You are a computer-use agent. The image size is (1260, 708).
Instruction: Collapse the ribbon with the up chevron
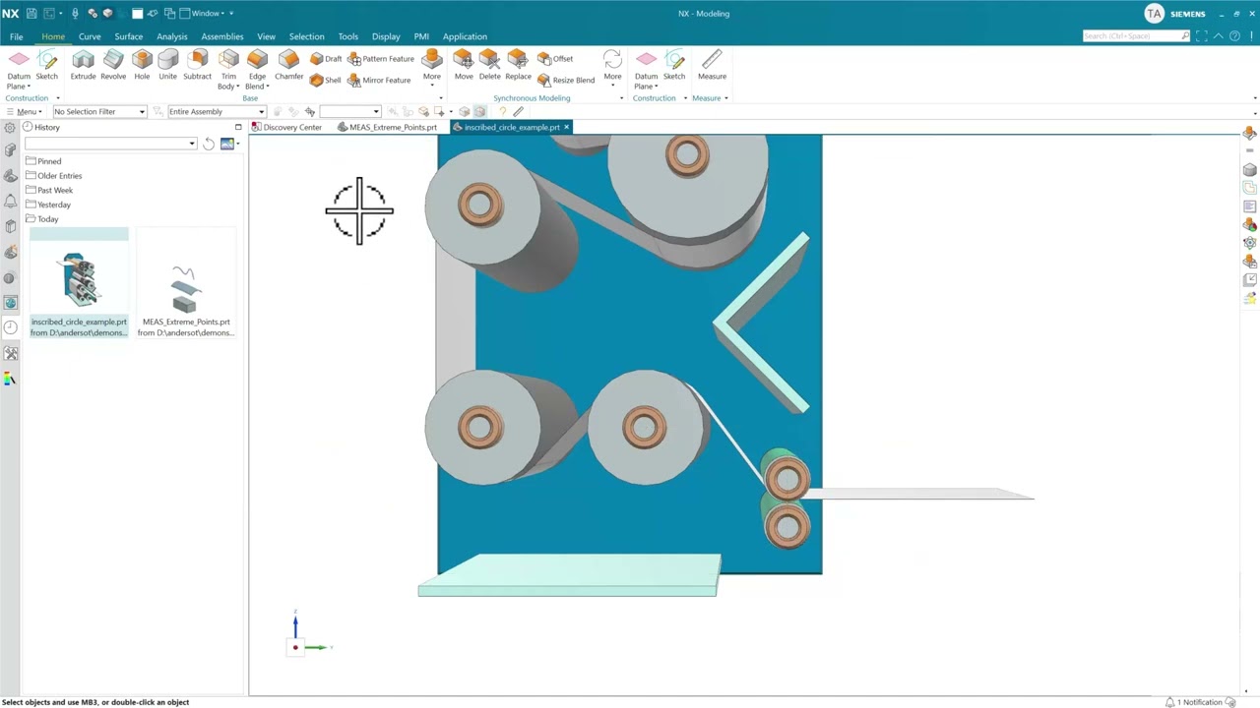point(1219,36)
